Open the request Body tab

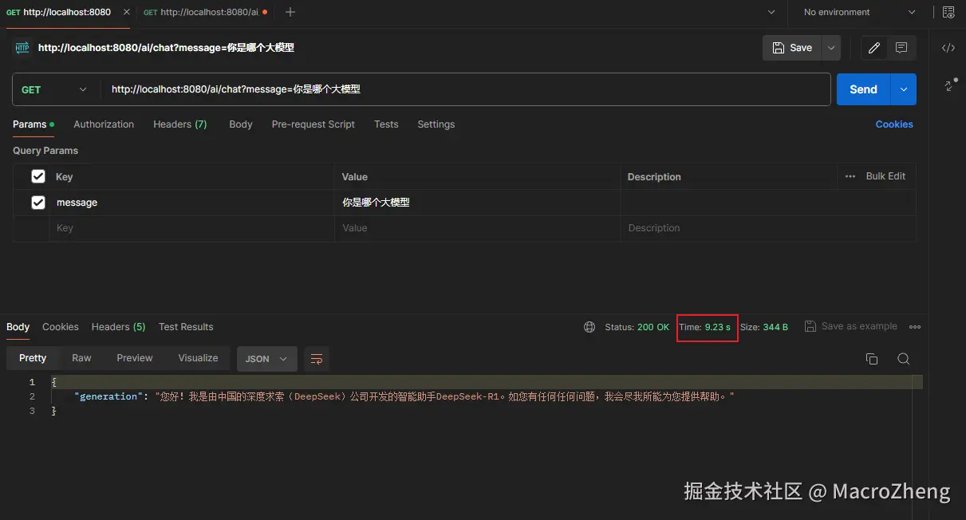coord(240,124)
